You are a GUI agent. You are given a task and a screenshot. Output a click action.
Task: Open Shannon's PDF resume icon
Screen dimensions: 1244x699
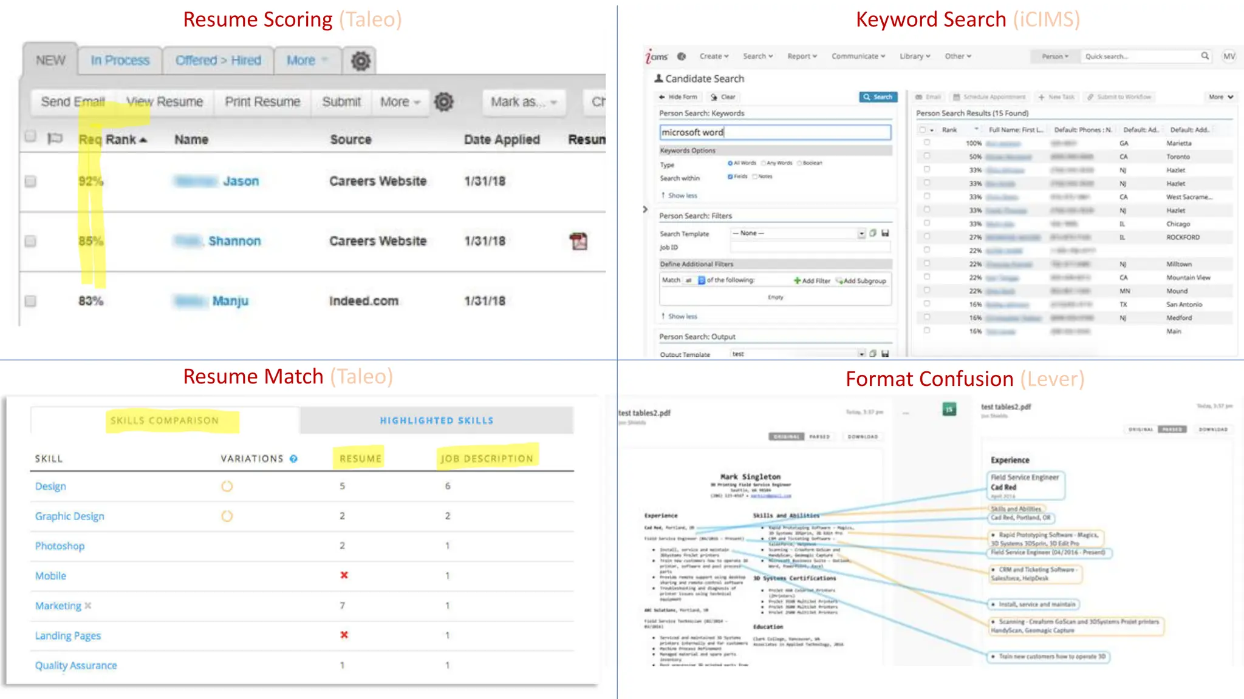(x=579, y=241)
